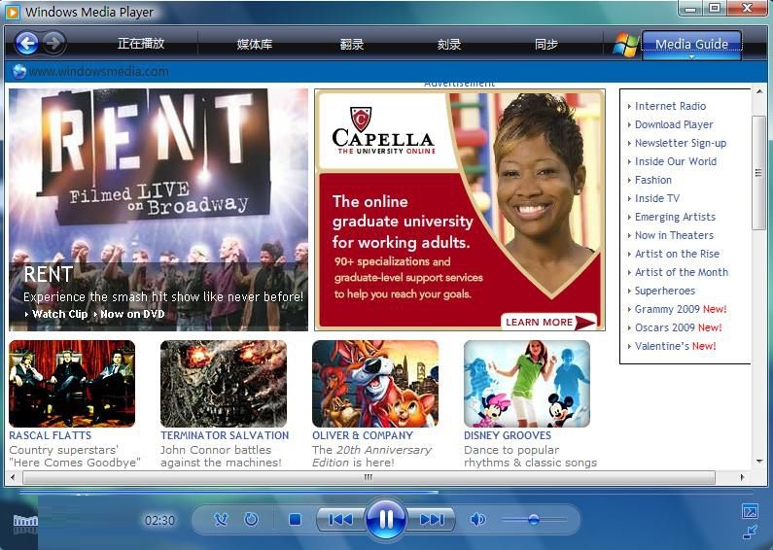Switch to compact mode
The height and width of the screenshot is (550, 773).
(750, 532)
